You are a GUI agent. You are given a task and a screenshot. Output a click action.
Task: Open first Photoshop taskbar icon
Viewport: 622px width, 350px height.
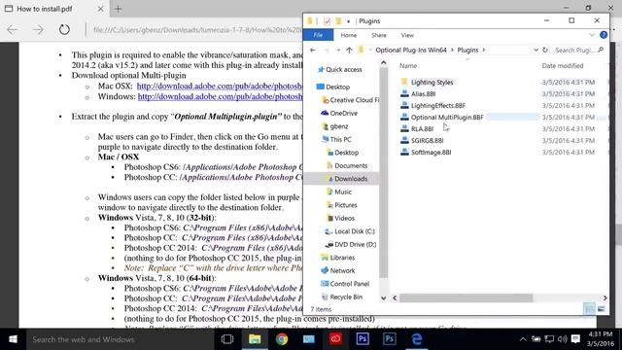(363, 339)
